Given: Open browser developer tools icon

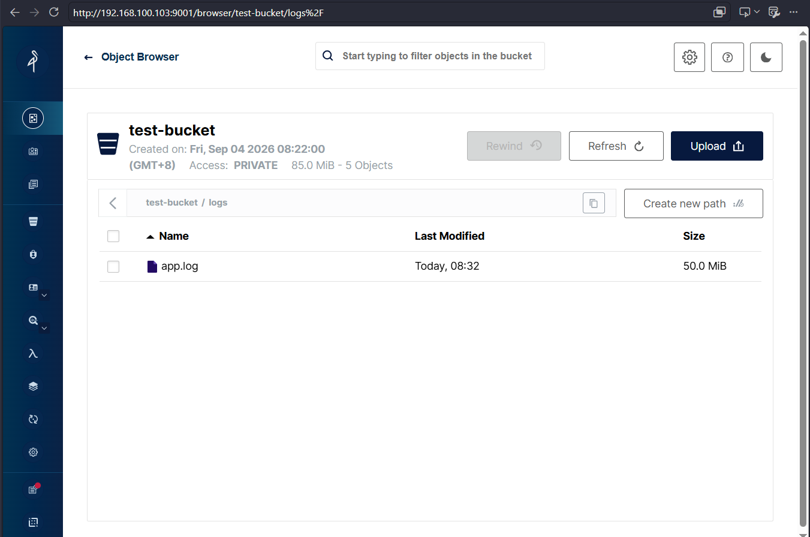Looking at the screenshot, I should (x=774, y=12).
